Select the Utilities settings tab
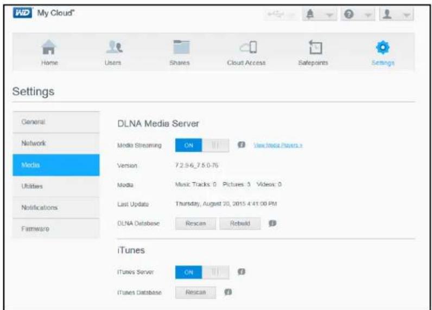 (56, 186)
